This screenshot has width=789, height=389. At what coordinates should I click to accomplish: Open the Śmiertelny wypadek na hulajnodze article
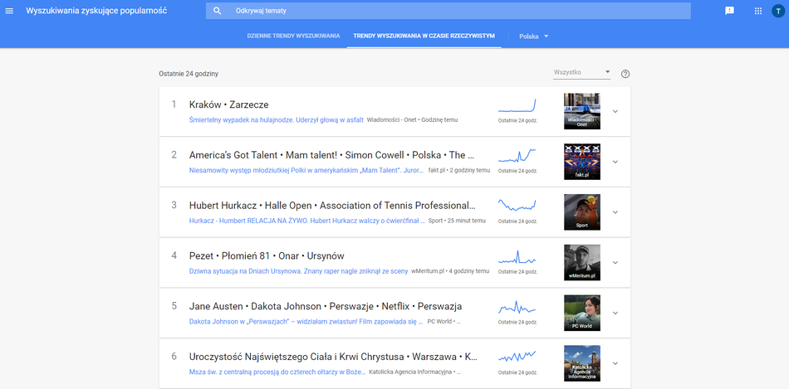point(277,119)
